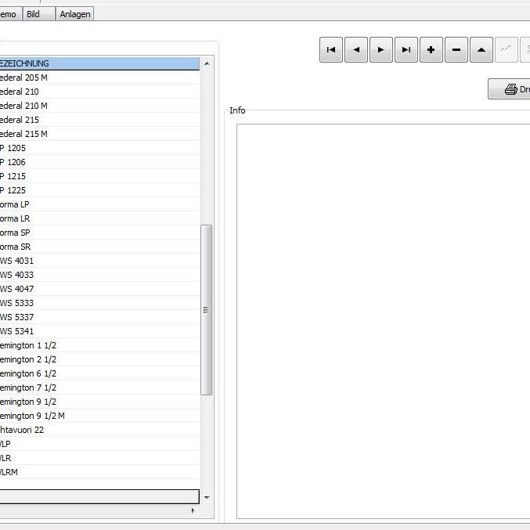Click inside the Info text area
The image size is (530, 530).
click(384, 321)
